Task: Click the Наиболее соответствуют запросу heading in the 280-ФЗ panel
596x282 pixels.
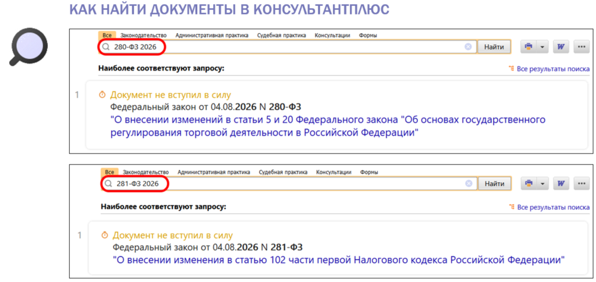Action: [x=162, y=68]
